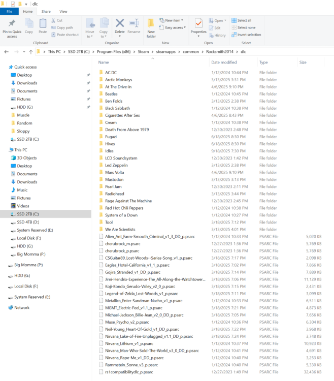Screen dimensions: 334x381
Task: Click Select none in ribbon
Action: 244,27
